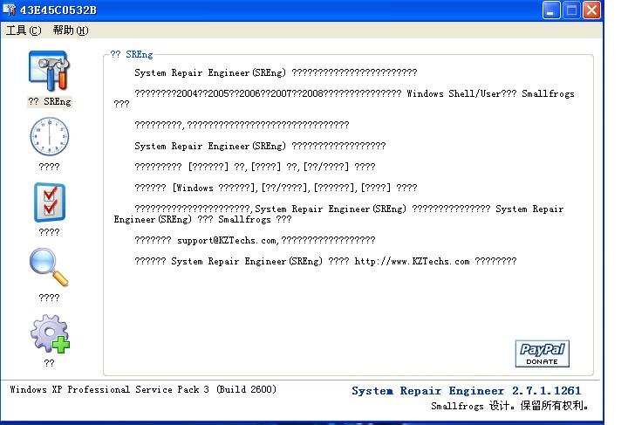
Task: Open the checklist icon with red checkmarks
Action: pyautogui.click(x=49, y=202)
